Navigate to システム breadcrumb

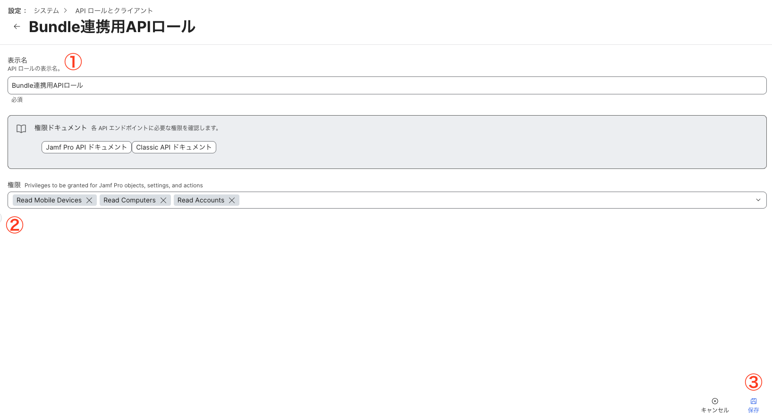[46, 10]
